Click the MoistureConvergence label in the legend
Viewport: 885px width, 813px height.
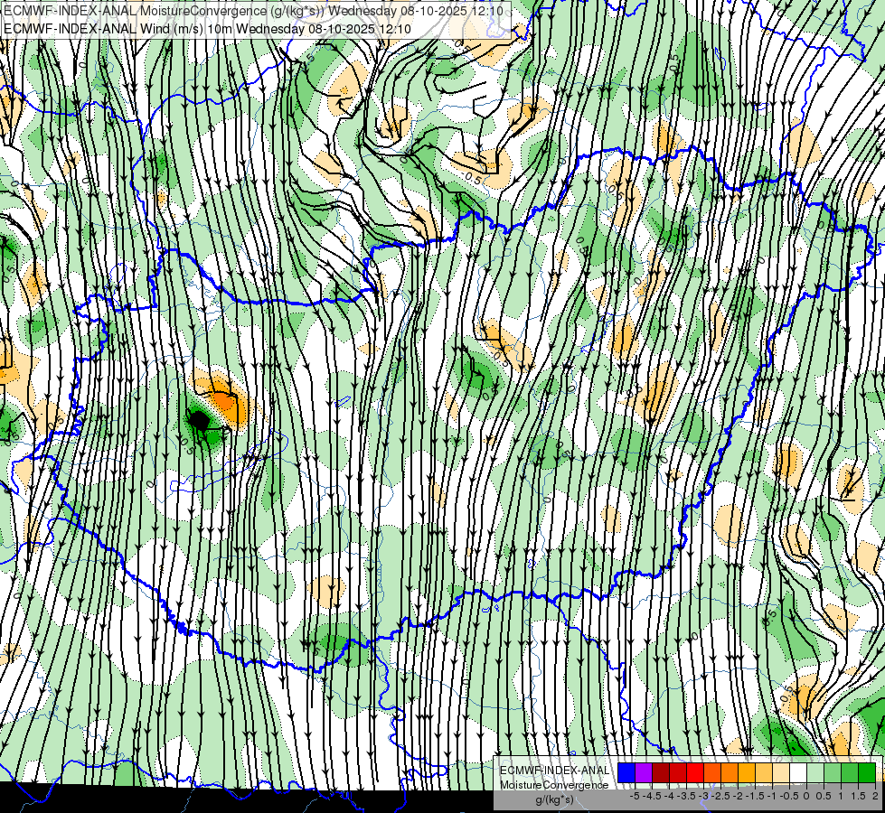click(x=554, y=785)
